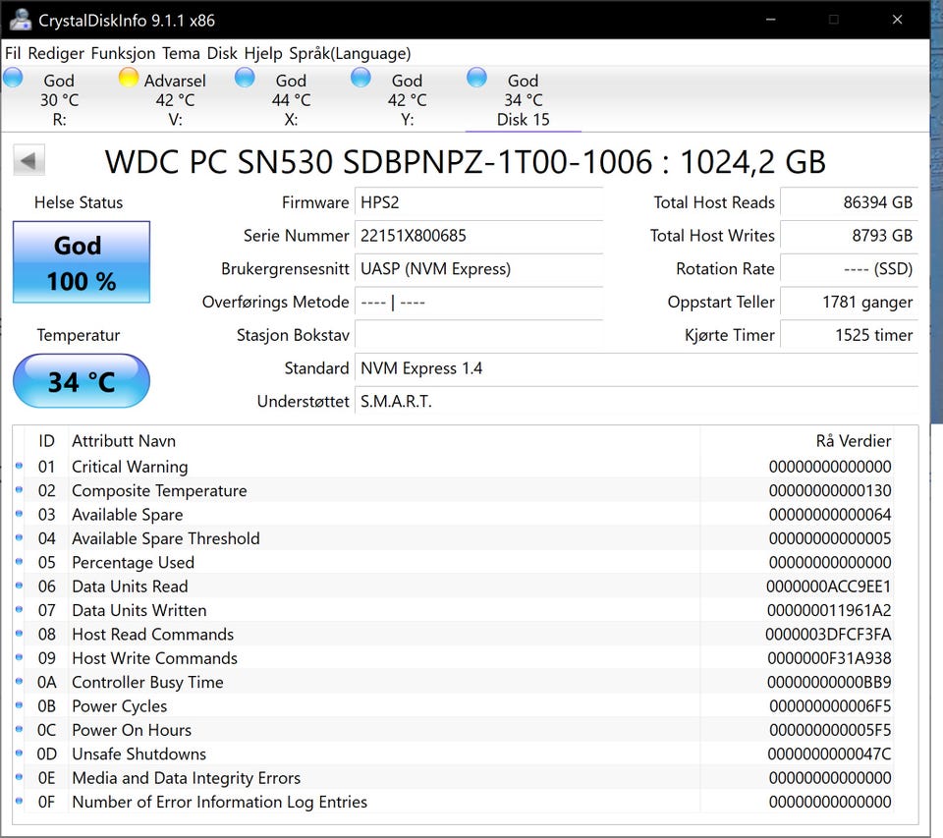Open the Funksjon menu

click(x=124, y=53)
